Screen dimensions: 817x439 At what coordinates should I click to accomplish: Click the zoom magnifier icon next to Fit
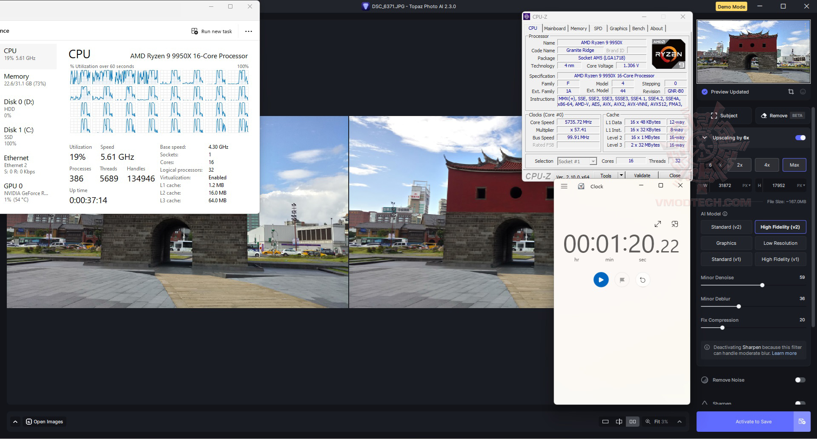(x=648, y=422)
